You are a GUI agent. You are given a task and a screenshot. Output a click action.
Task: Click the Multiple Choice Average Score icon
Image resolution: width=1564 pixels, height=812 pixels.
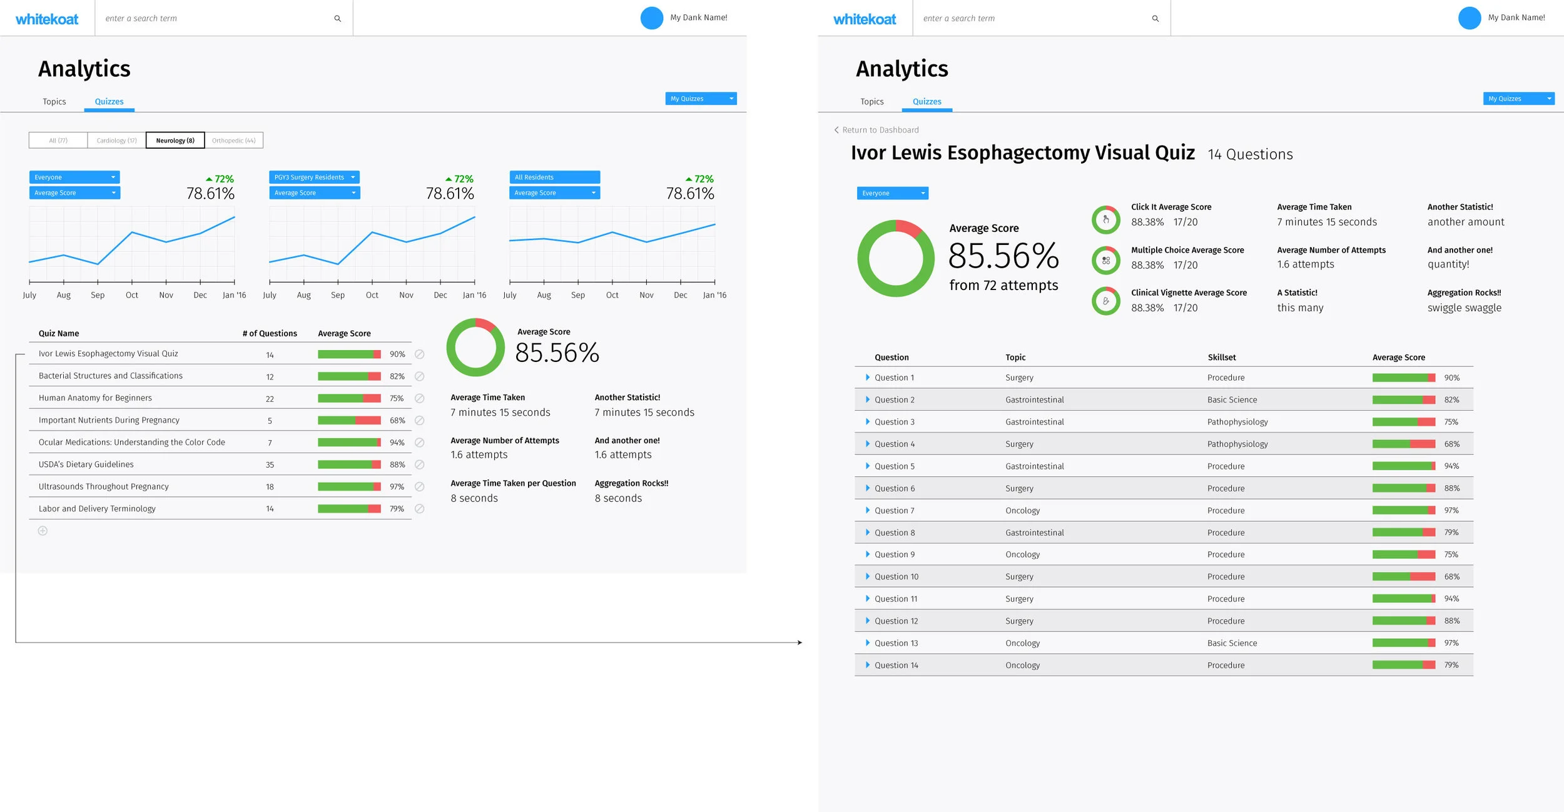[1105, 261]
